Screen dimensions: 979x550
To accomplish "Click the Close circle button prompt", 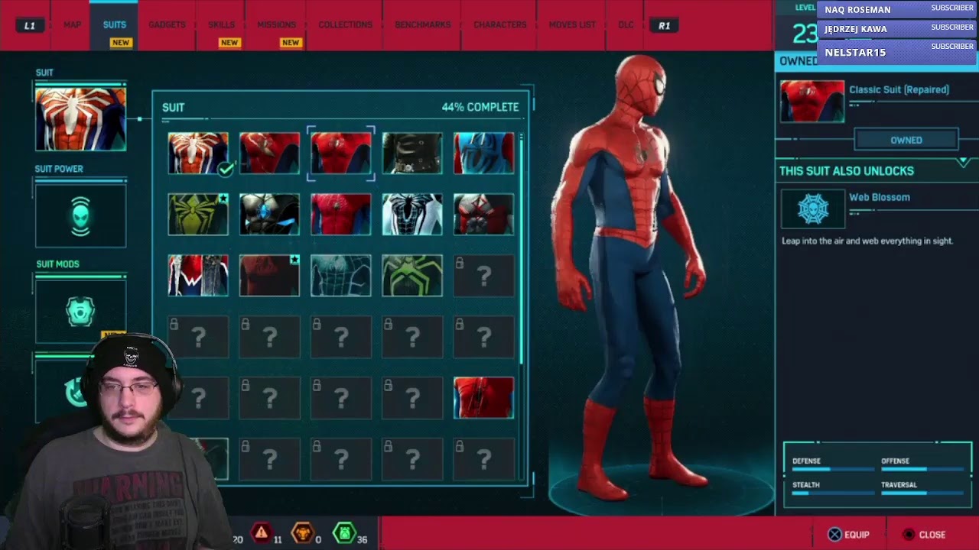I will click(923, 535).
